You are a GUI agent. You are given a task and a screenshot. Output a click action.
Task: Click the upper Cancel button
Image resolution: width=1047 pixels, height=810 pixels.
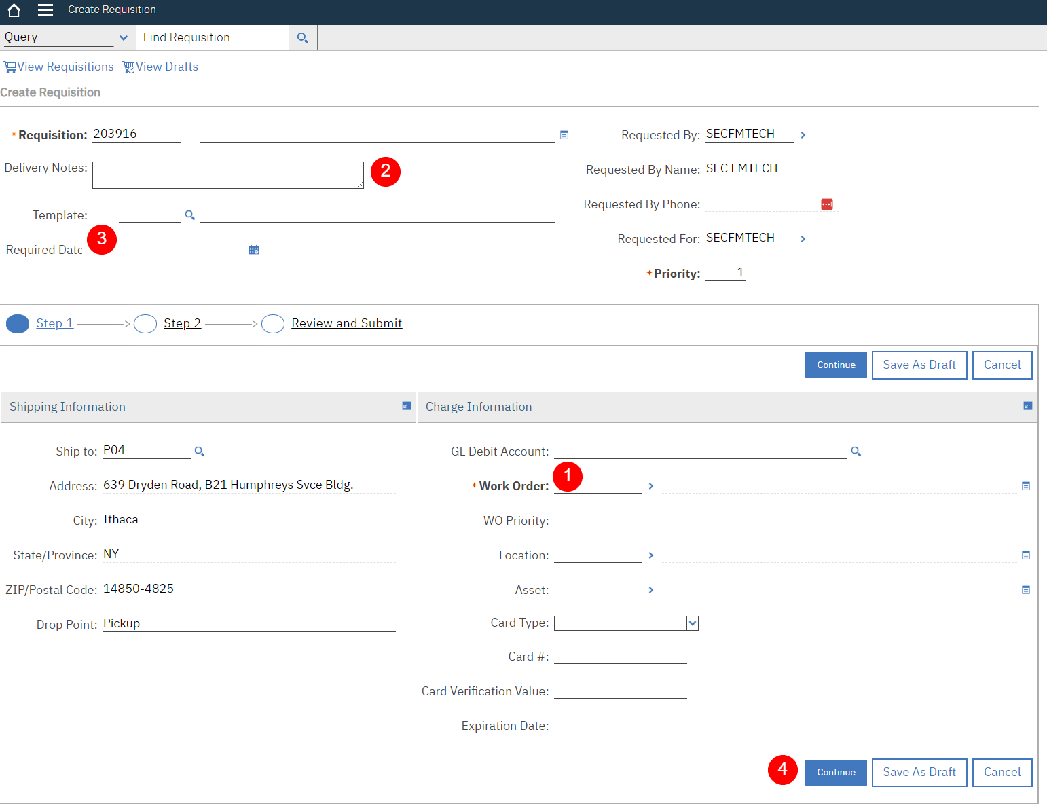tap(1002, 365)
